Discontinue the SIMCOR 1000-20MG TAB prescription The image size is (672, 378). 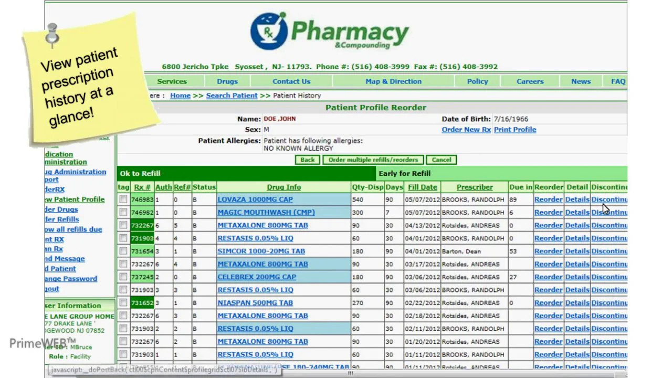(x=609, y=251)
